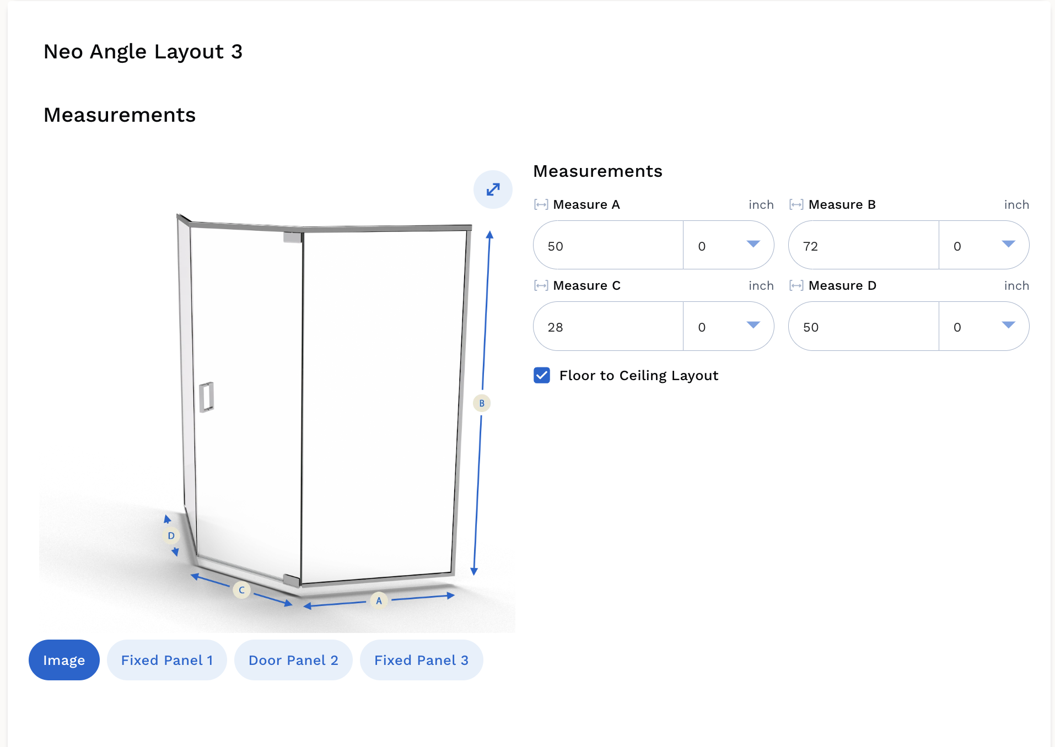Click the A dimension marker on diagram

pos(379,600)
